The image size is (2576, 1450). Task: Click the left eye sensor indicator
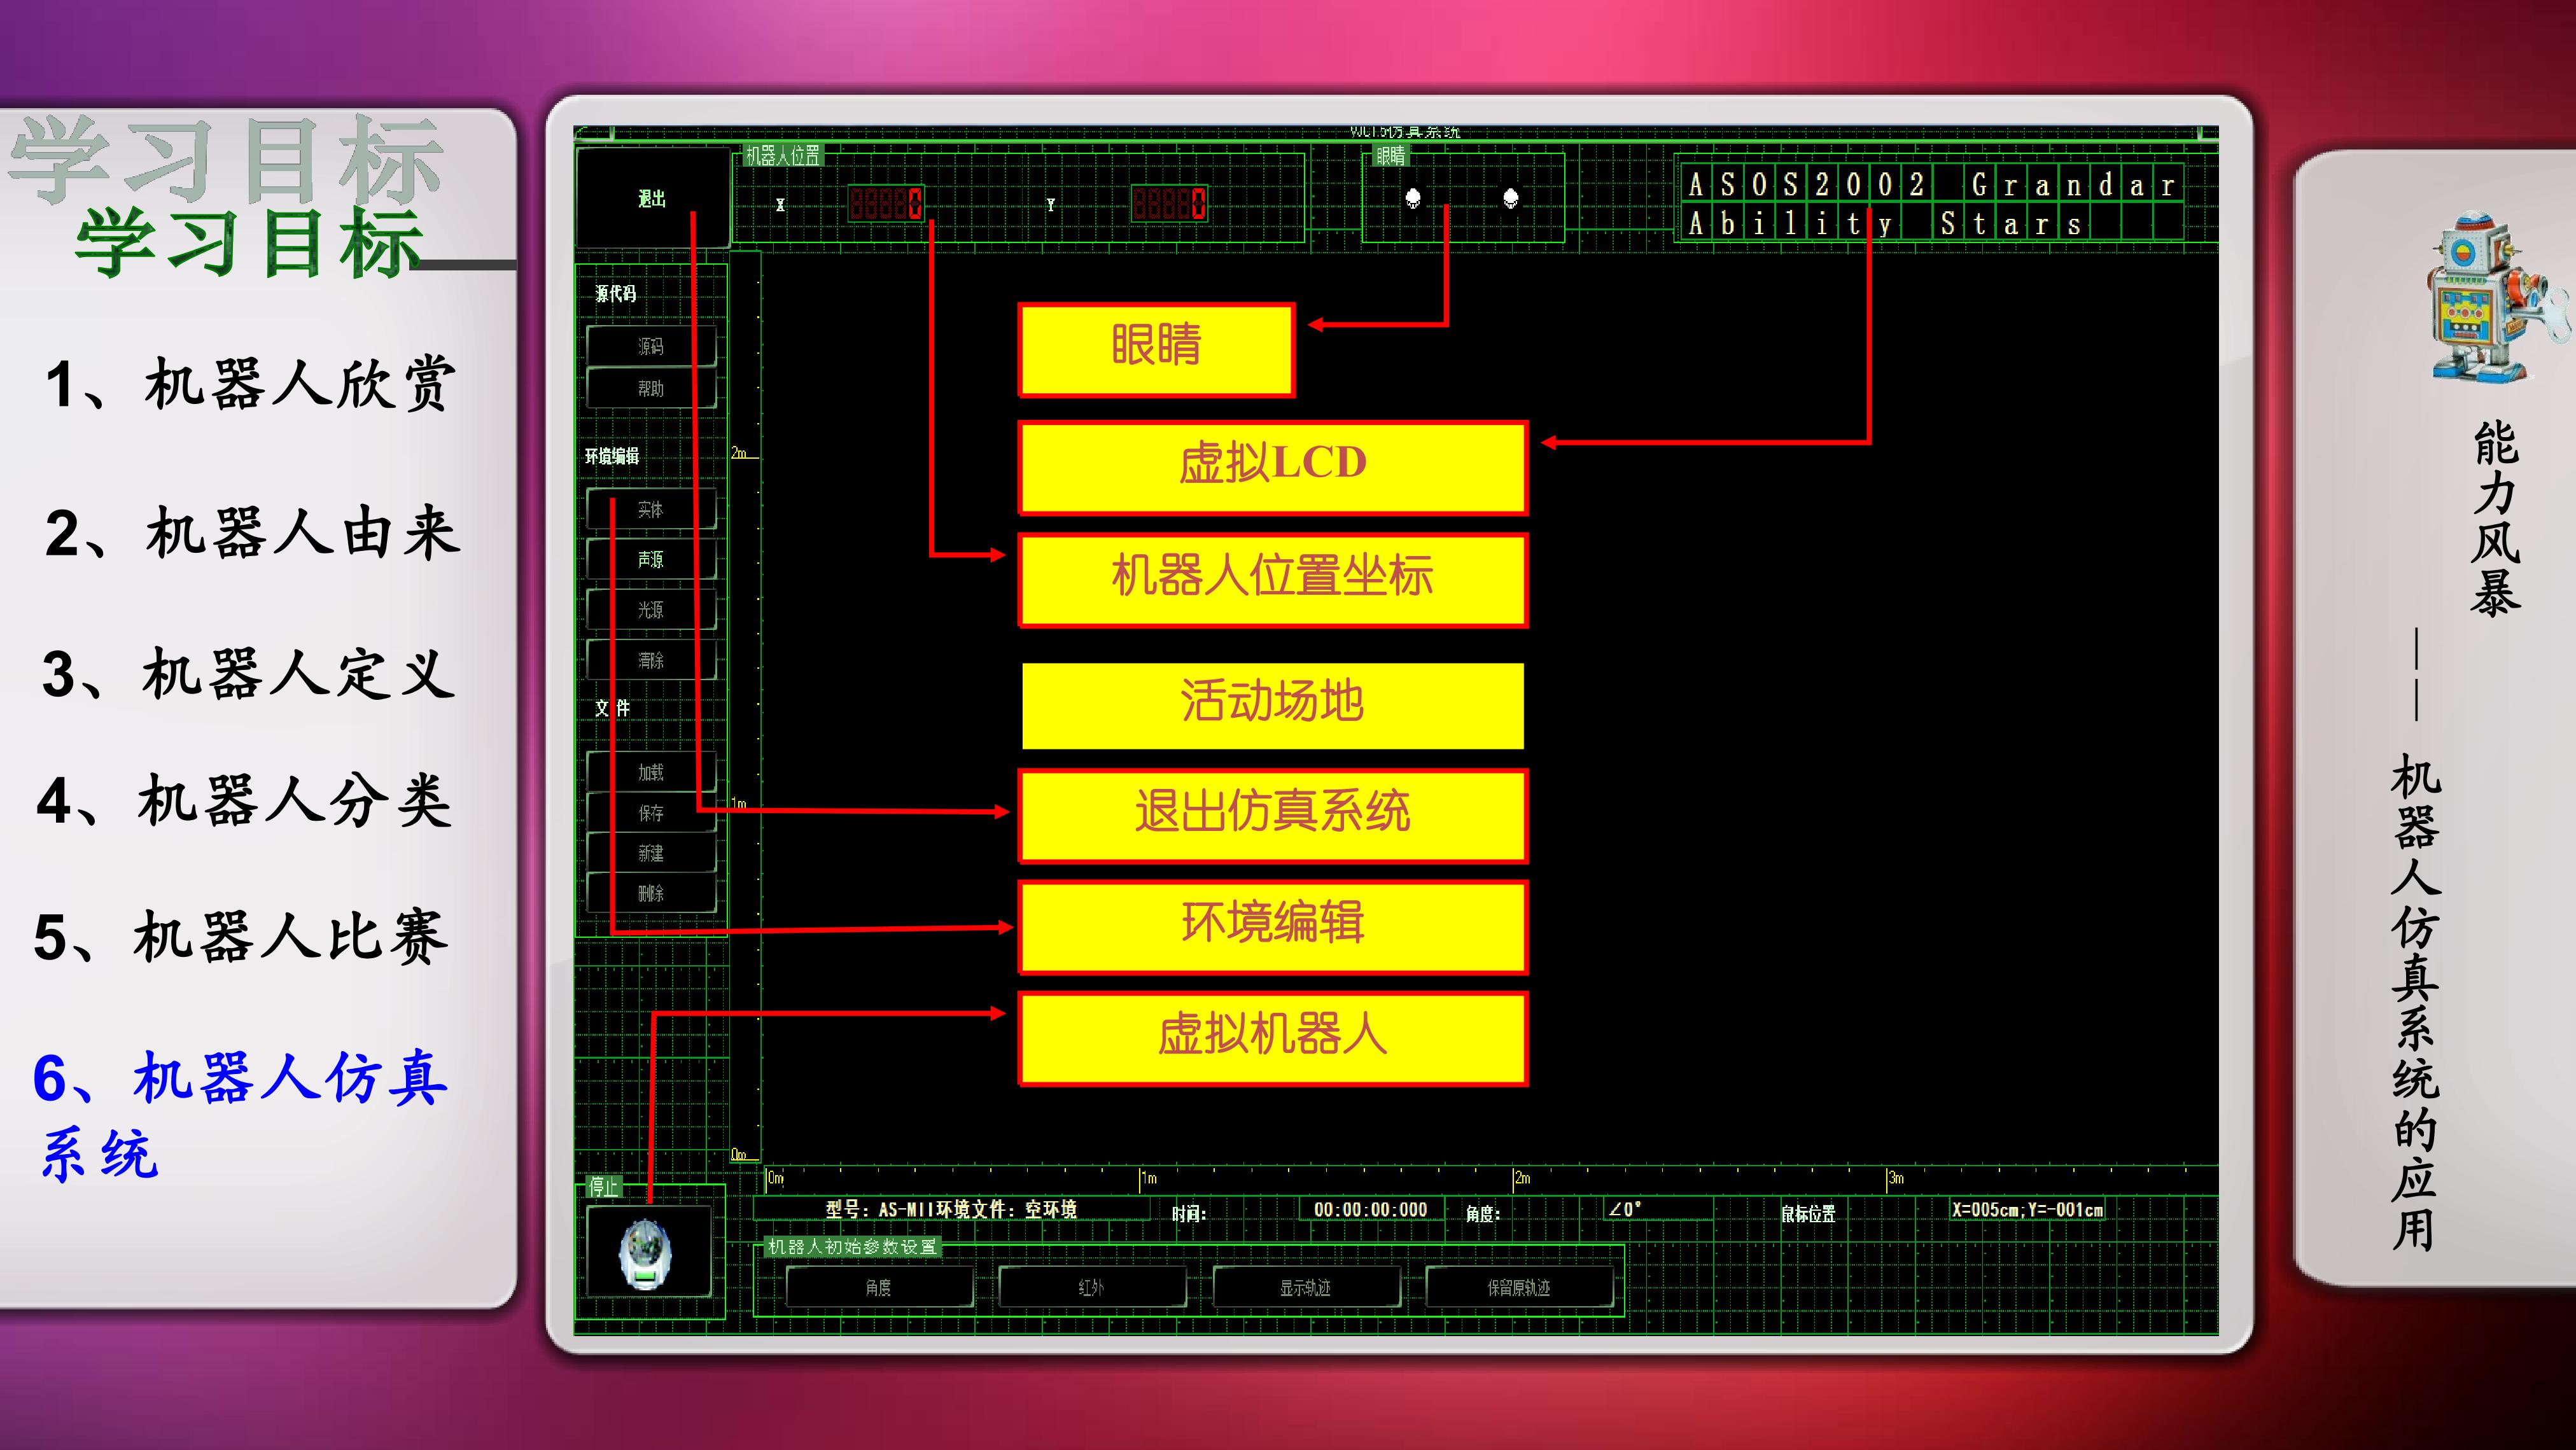pyautogui.click(x=1413, y=198)
